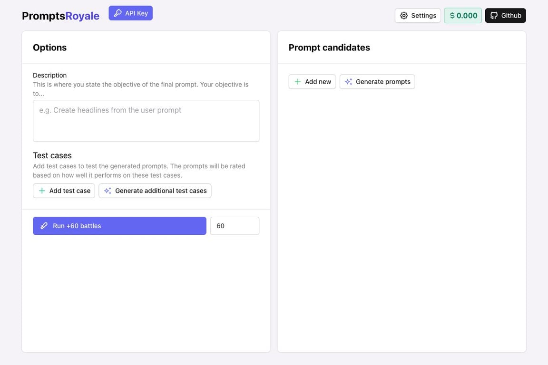Image resolution: width=548 pixels, height=365 pixels.
Task: Click the sparkle icon on Generate prompts
Action: point(348,82)
